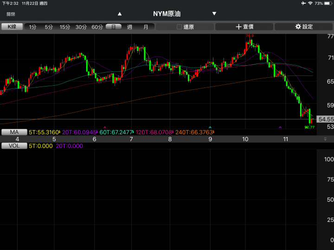Tap month 11 on the time axis

[x=285, y=139]
